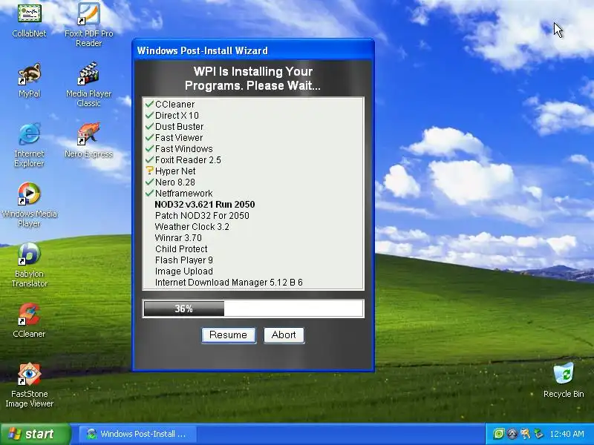The image size is (594, 445).
Task: Select Internet Download Manager 5.12 B 6 entry
Action: click(229, 283)
